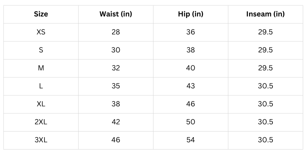Screen dimensions: 307x153
Task: Select the Inseam (in) header cell
Action: [x=265, y=15]
